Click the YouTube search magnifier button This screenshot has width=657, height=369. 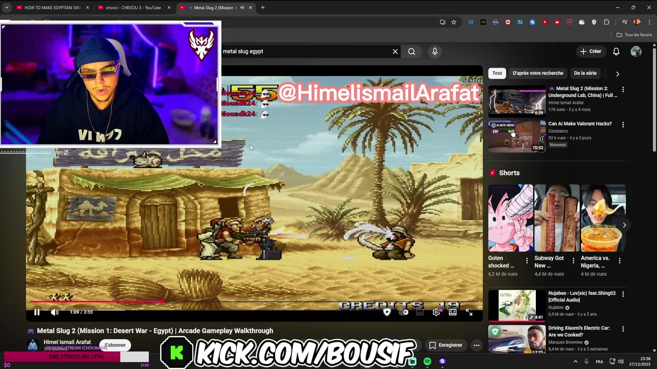click(x=412, y=51)
